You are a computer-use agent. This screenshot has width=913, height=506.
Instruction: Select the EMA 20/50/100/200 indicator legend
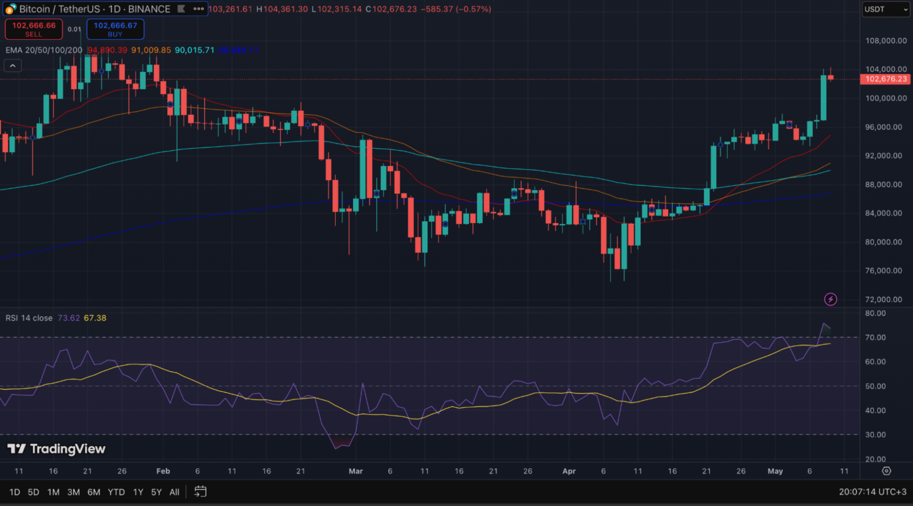(x=44, y=50)
